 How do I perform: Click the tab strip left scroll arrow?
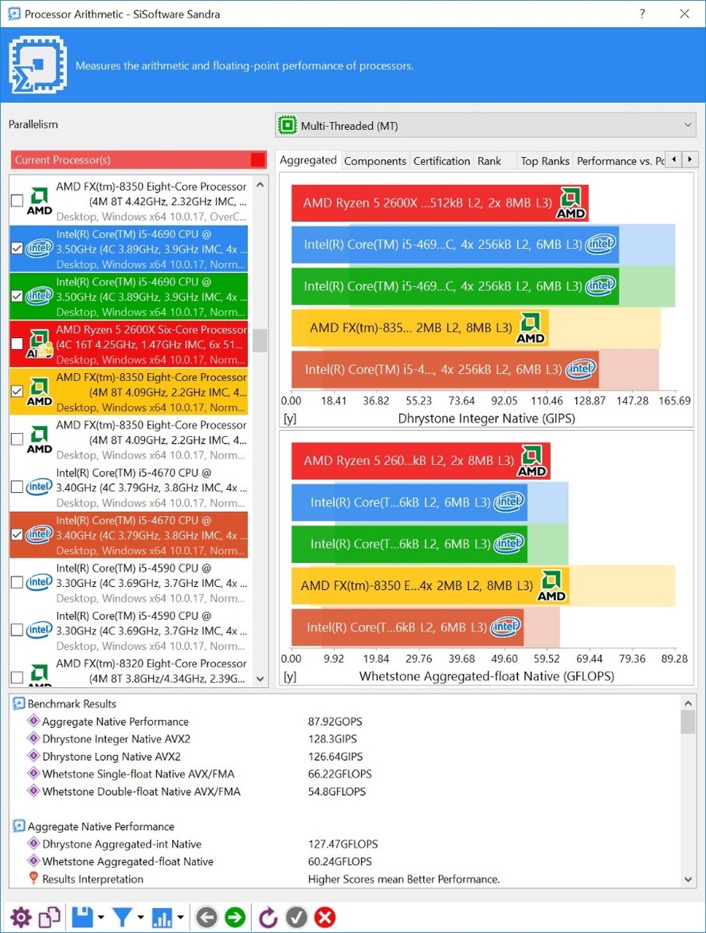point(673,159)
